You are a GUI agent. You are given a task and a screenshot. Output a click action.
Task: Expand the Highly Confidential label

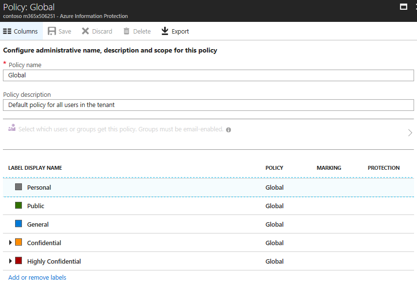tap(10, 261)
